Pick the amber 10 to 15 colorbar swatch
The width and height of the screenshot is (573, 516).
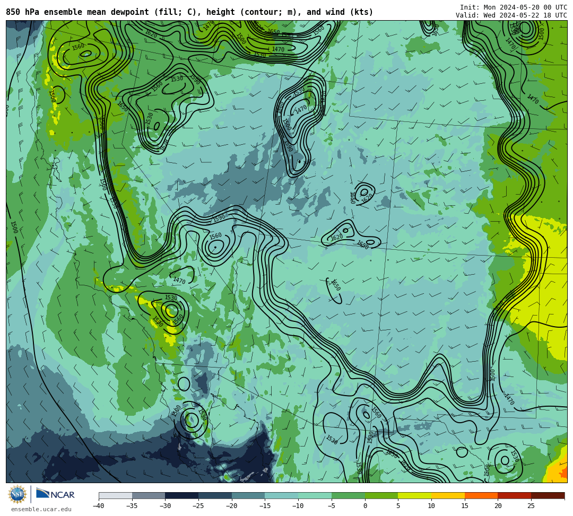point(448,495)
